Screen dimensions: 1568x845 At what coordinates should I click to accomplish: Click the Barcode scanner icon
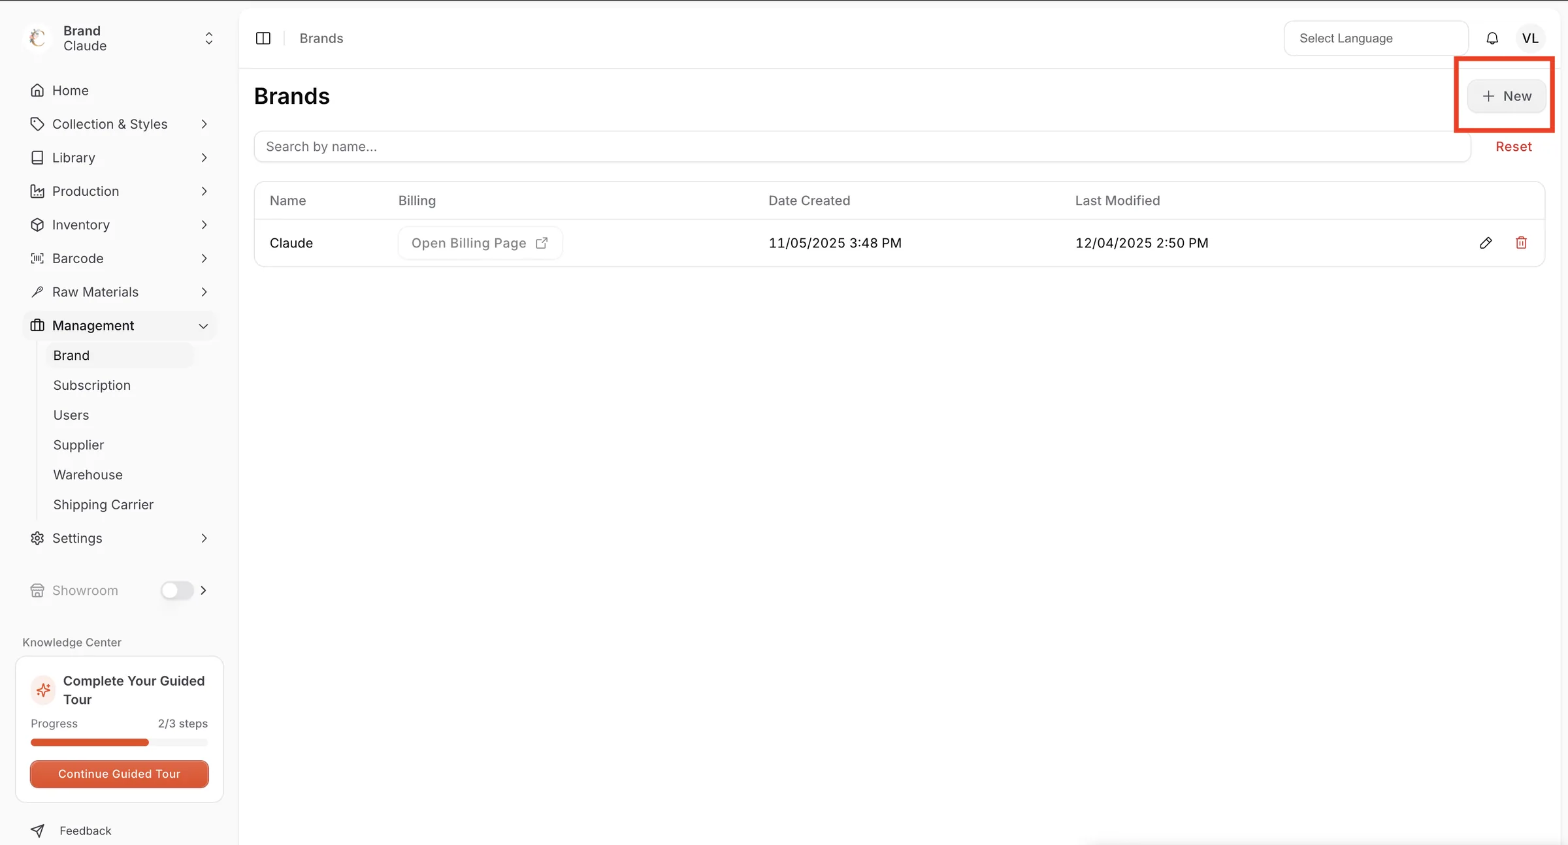click(37, 259)
